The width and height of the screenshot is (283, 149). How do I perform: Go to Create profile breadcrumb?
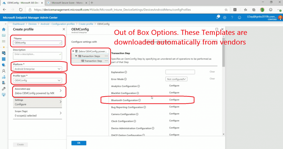86,24
